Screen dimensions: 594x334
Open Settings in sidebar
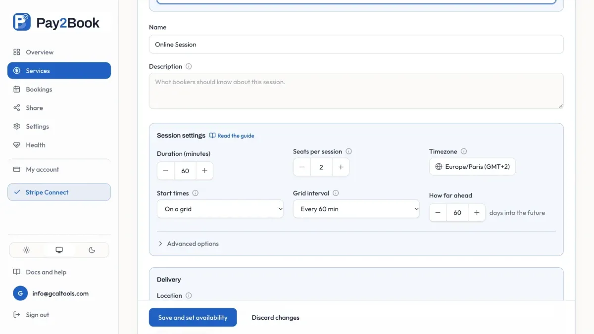pyautogui.click(x=59, y=126)
